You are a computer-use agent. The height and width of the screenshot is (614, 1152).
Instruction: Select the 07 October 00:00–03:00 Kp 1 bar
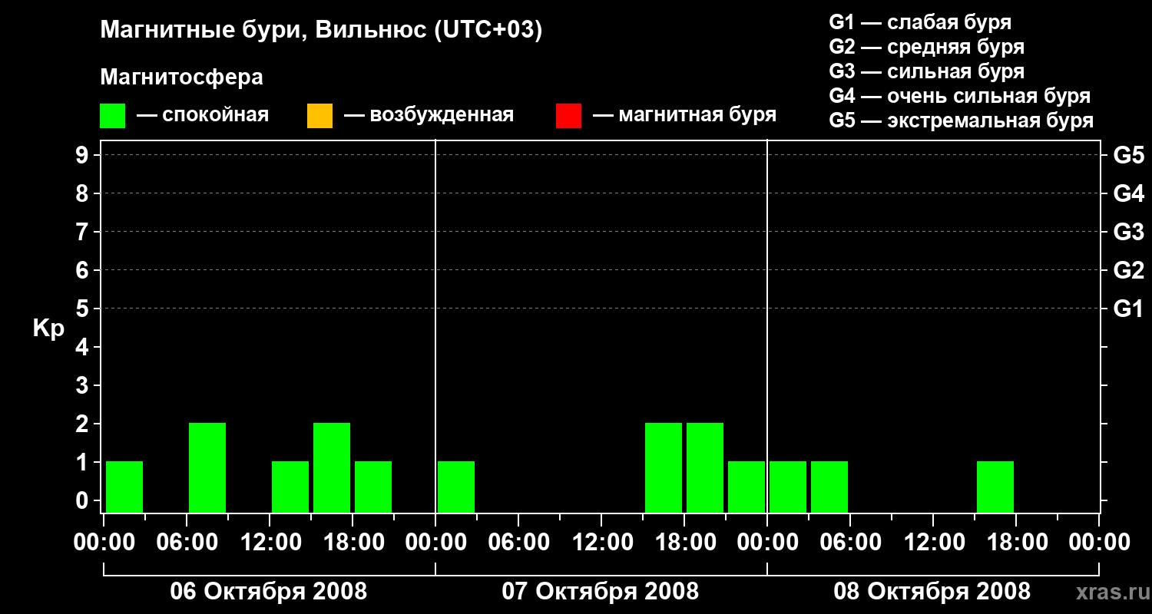pos(456,487)
